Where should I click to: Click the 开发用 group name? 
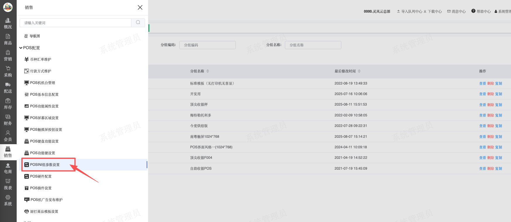pos(195,94)
